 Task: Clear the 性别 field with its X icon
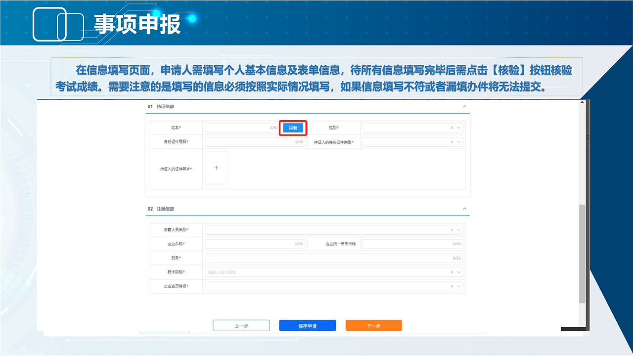click(452, 128)
